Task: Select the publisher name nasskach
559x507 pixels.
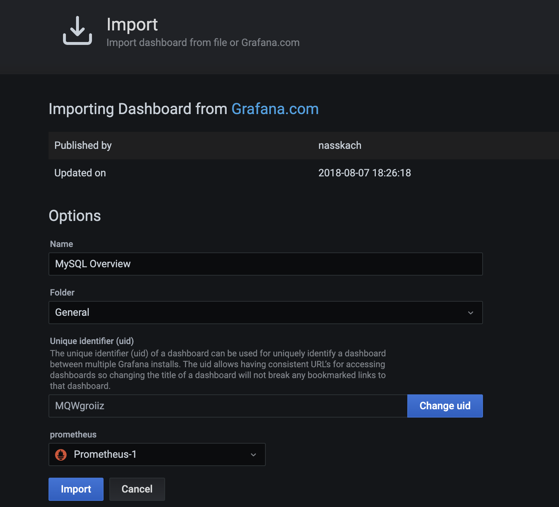Action: tap(340, 146)
